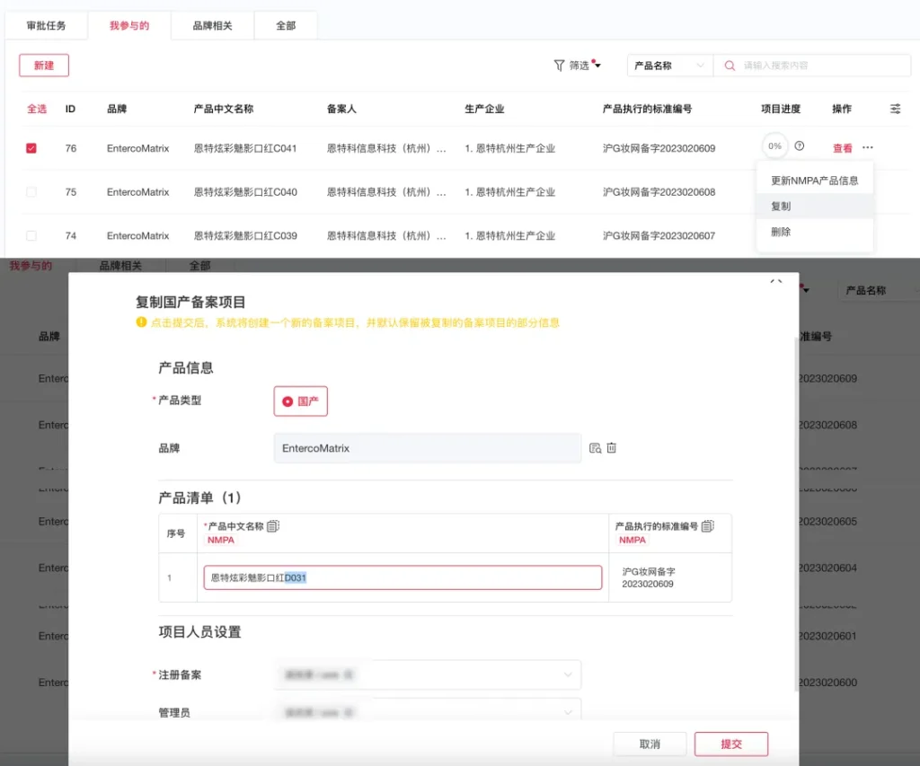Click copy icon next to 产品中文名称 header

point(273,526)
